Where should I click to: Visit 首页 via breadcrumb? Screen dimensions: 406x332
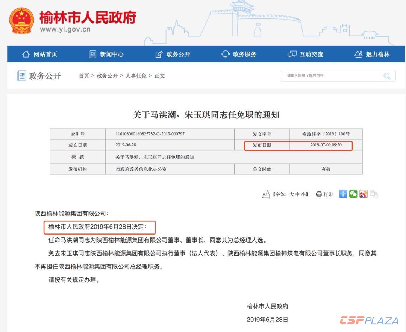83,76
